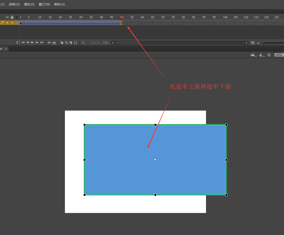Open the 窗口(W) menu
The width and height of the screenshot is (284, 235).
[x=44, y=4]
